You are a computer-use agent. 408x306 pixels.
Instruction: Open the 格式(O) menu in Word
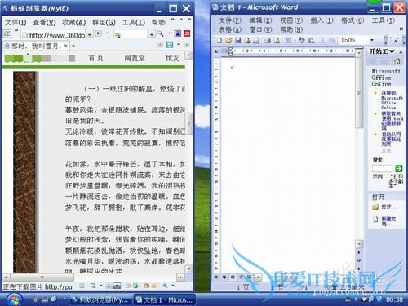tap(353, 20)
